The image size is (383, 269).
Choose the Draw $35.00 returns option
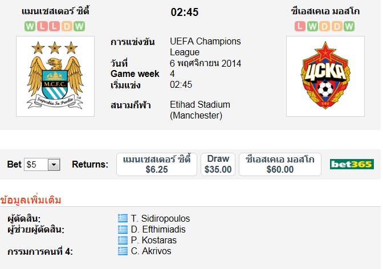218,164
